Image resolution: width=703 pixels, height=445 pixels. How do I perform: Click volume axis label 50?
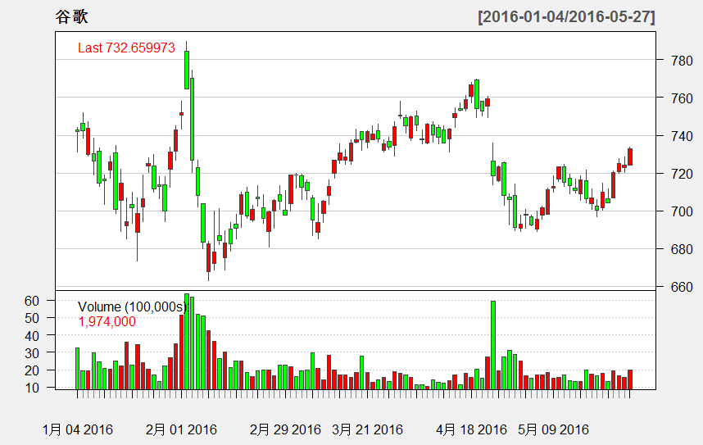tap(32, 318)
